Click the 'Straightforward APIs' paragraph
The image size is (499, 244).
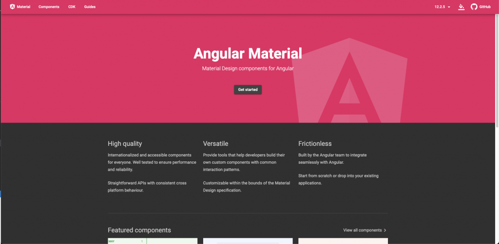pos(147,187)
